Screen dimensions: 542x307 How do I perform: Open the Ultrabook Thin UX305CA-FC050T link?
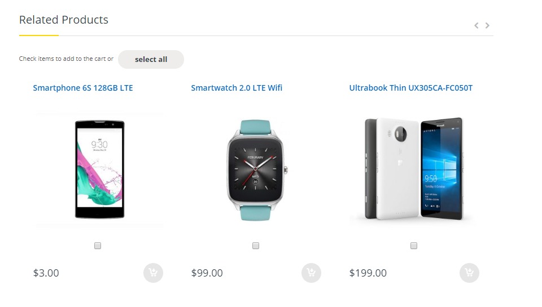pos(410,88)
